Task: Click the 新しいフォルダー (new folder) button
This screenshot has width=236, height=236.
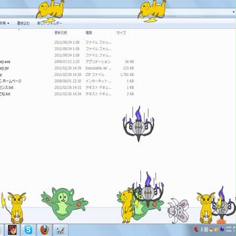Action: [50, 23]
